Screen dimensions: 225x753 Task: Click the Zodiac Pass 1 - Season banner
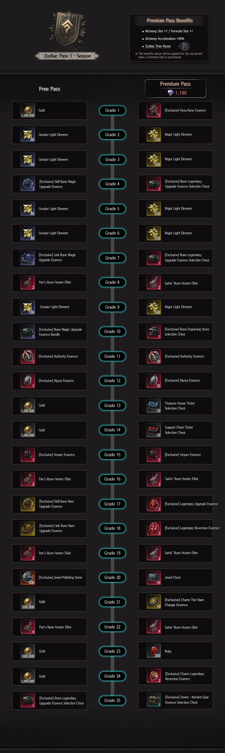tap(67, 56)
